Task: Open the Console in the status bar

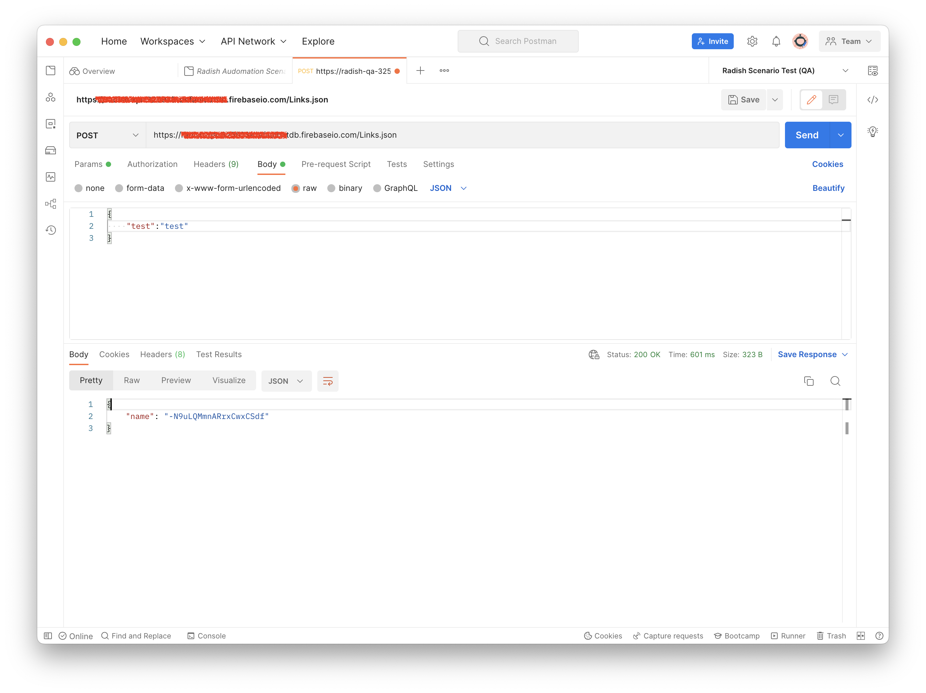Action: tap(206, 636)
